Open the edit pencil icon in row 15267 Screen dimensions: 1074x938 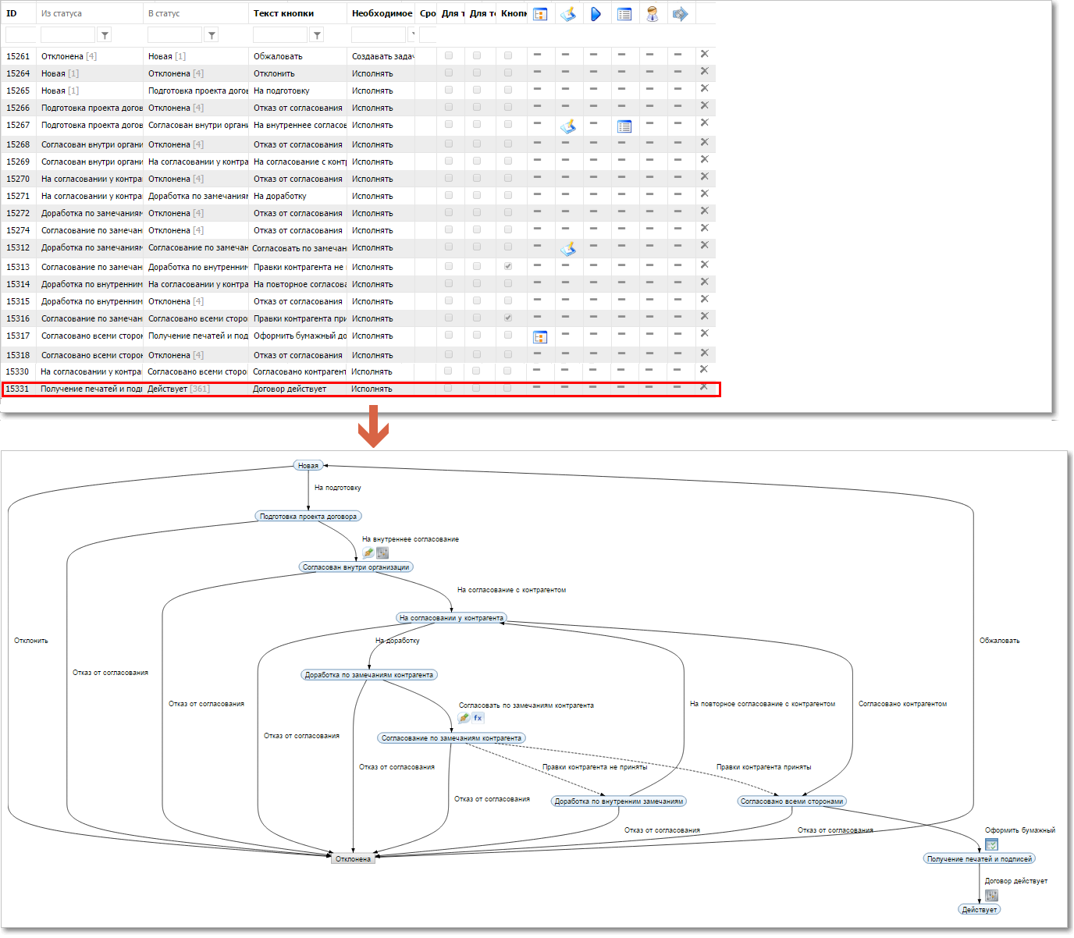[568, 126]
